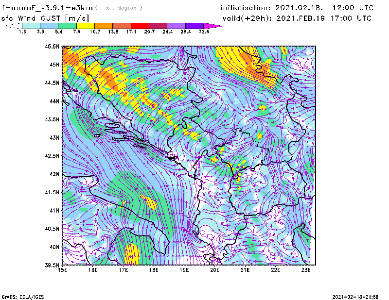
Task: Click the orange 10.7-13.8 legend swatch
Action: pyautogui.click(x=104, y=26)
